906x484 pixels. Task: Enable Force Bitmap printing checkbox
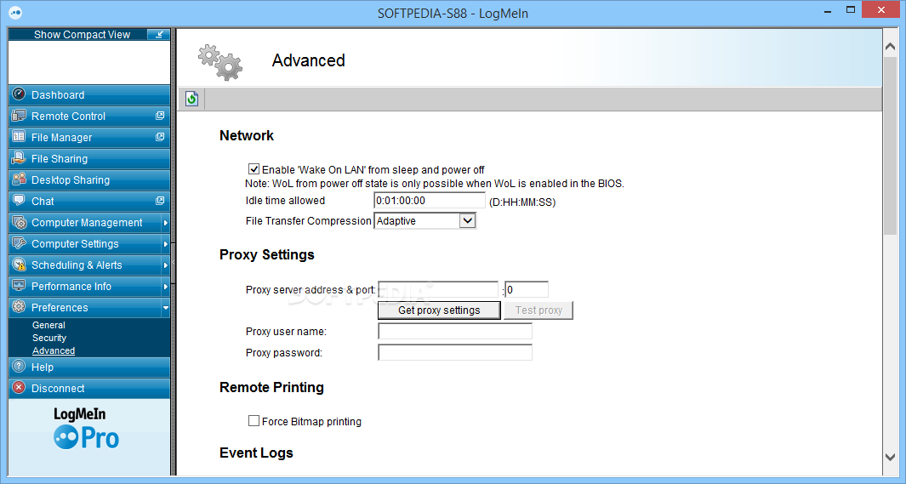(254, 420)
